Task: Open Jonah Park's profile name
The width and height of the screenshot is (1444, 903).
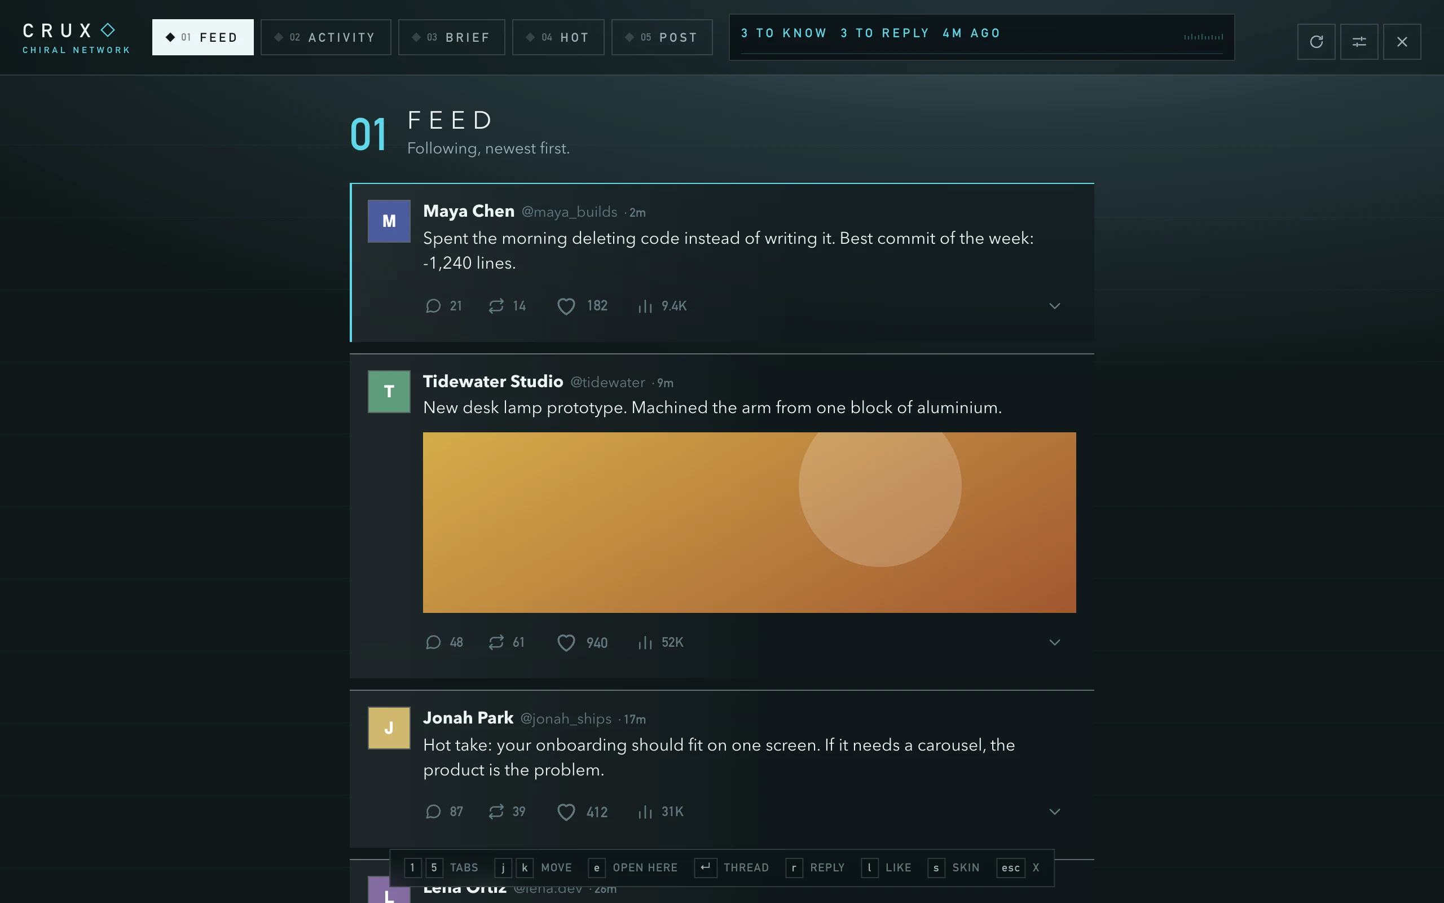Action: pos(468,718)
